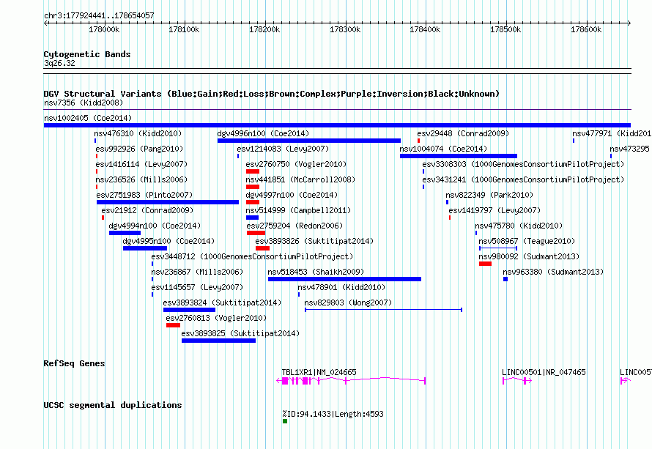Select nsv475780 (Kidd2010) variant label

point(519,226)
